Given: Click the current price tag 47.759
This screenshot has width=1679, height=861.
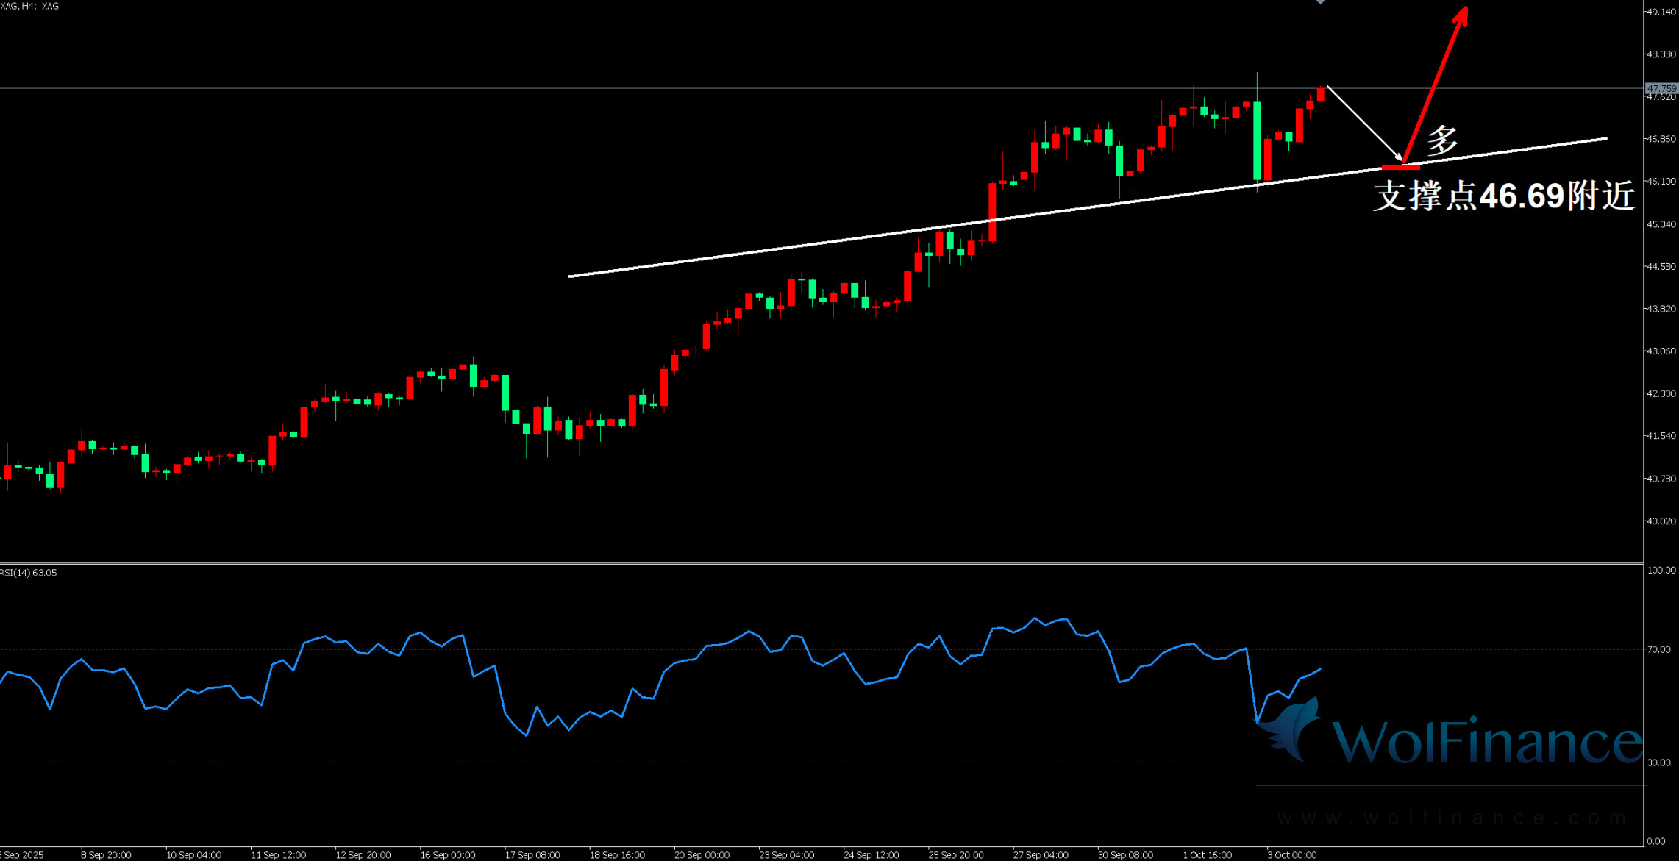Looking at the screenshot, I should coord(1661,88).
